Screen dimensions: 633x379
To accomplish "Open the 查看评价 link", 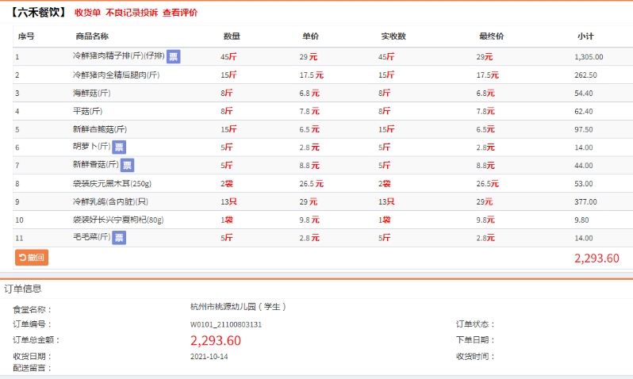I will (x=180, y=13).
